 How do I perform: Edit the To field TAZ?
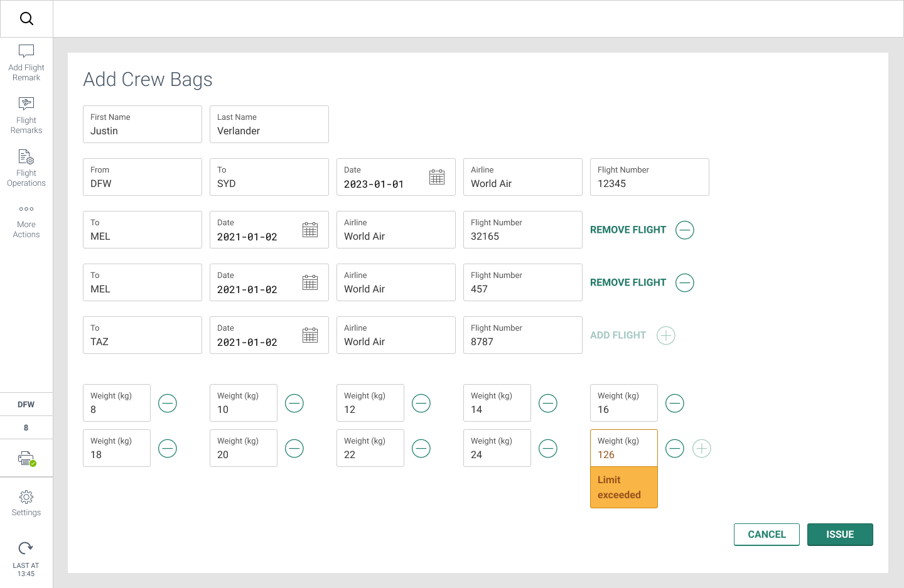coord(143,335)
